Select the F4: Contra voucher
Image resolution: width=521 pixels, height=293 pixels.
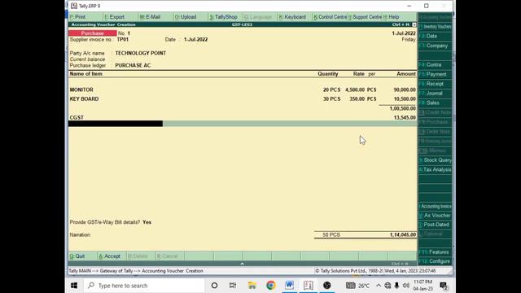point(435,65)
